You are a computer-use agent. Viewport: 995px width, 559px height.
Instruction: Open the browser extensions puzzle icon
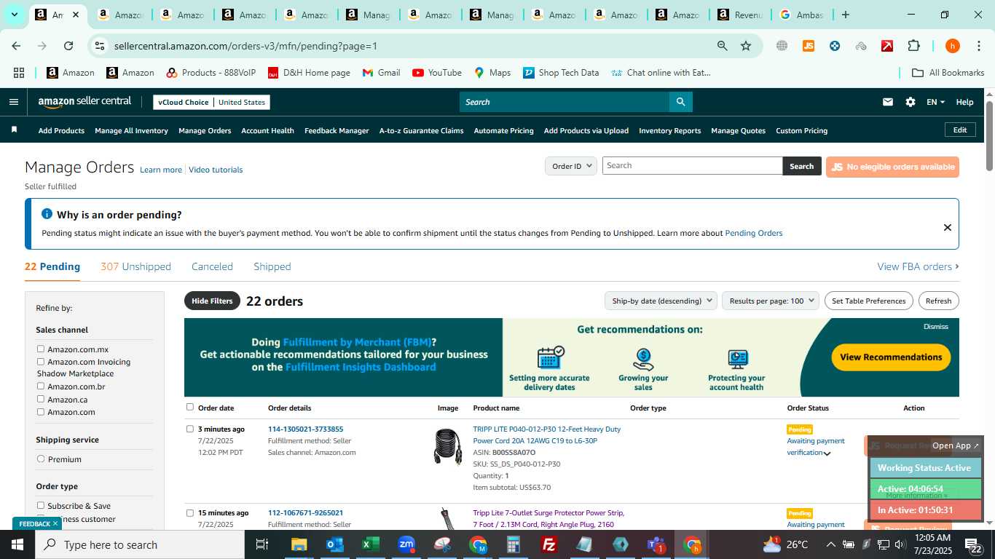point(913,46)
